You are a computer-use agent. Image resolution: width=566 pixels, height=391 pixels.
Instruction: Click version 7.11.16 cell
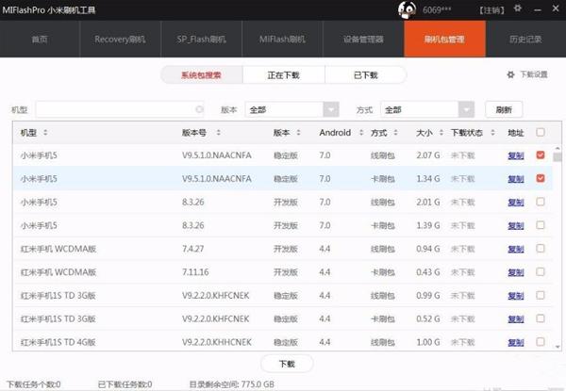195,272
